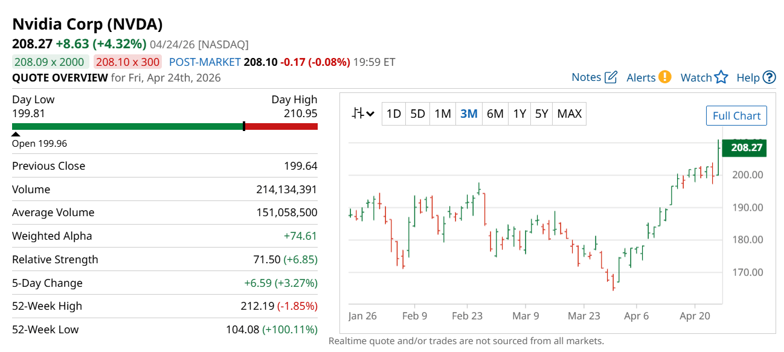
Task: Click the Help question mark icon
Action: 770,77
